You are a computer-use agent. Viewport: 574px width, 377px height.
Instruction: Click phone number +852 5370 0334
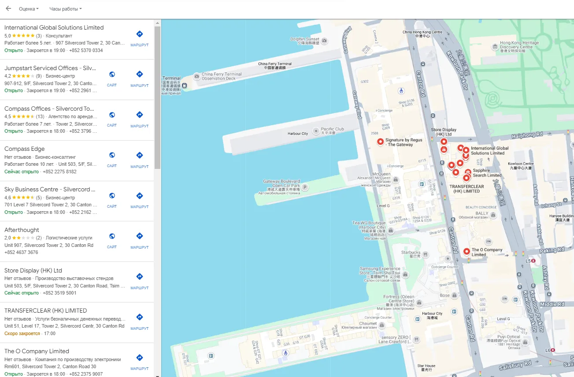(x=86, y=50)
